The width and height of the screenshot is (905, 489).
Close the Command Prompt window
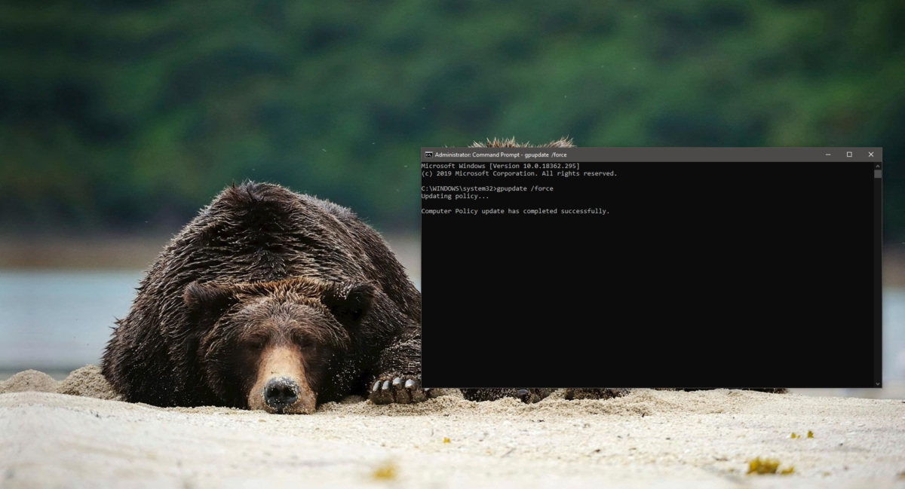(871, 154)
